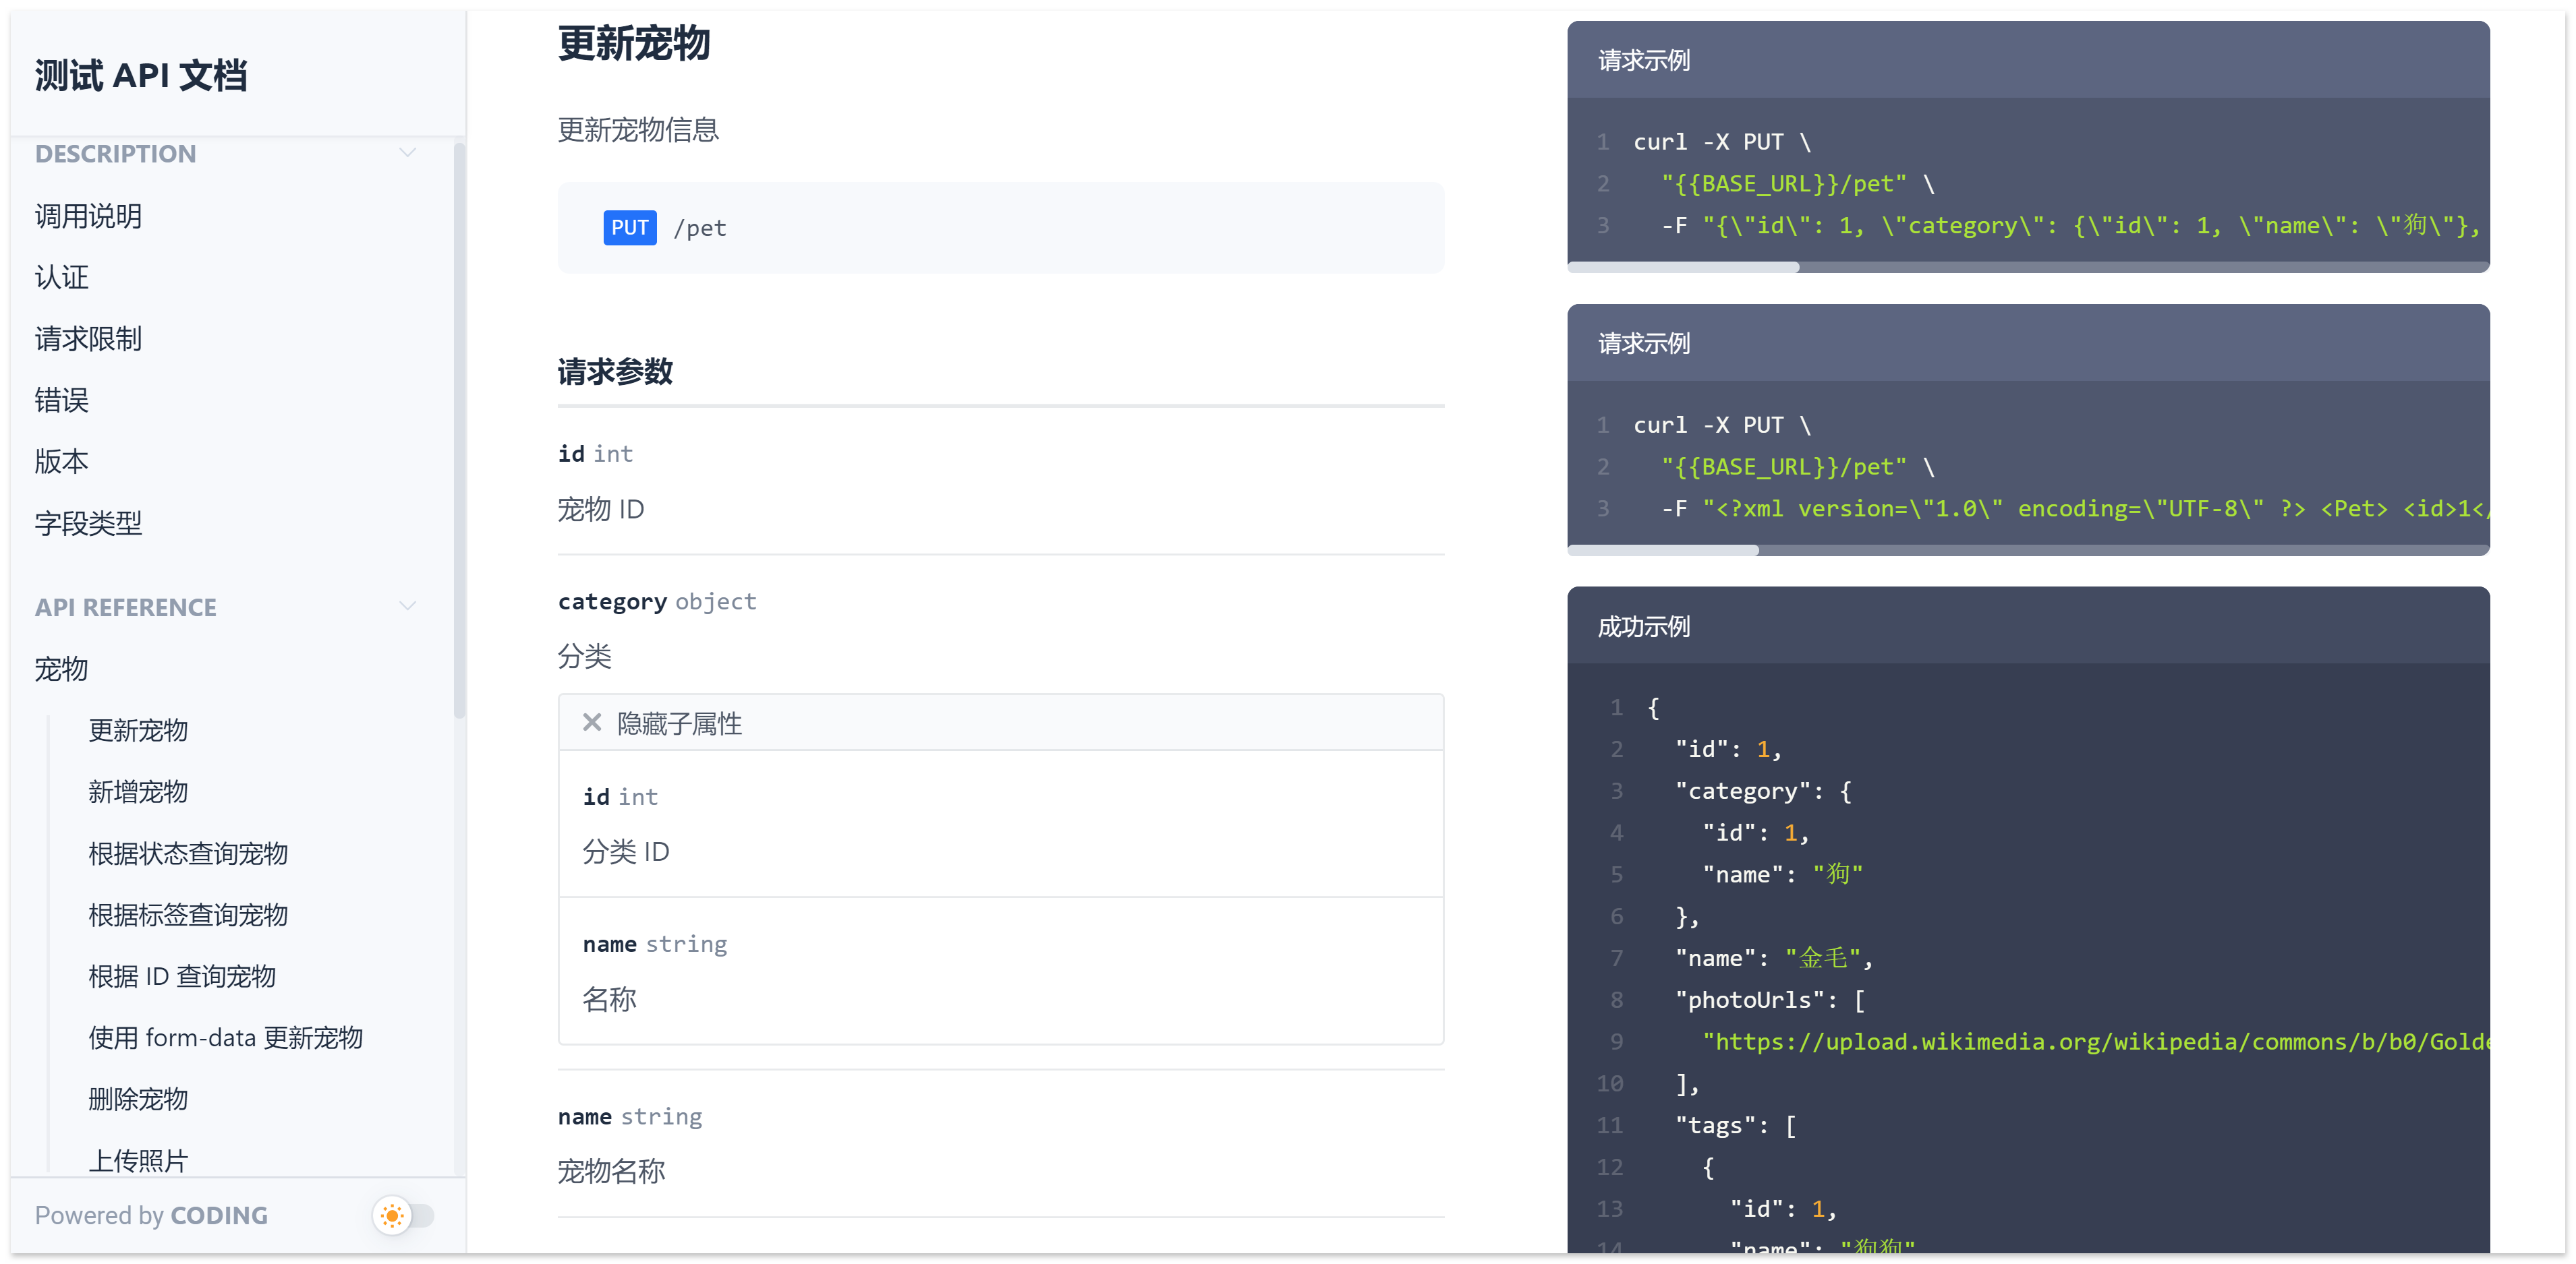Click the sidebar vertical scrollbar
The image size is (2576, 1264).
459,429
